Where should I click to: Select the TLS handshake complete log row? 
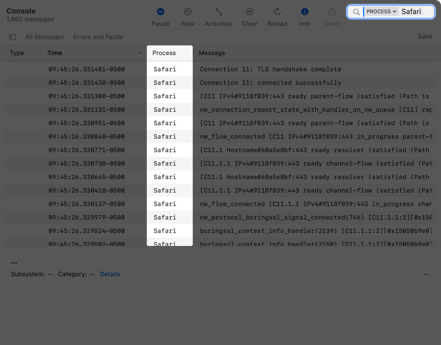(x=270, y=69)
